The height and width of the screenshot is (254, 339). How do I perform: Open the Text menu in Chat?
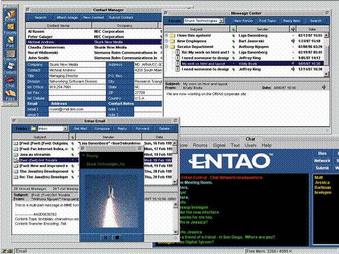[x=235, y=145]
